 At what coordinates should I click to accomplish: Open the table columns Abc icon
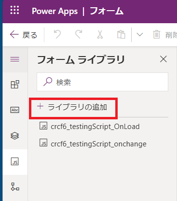[x=15, y=110]
